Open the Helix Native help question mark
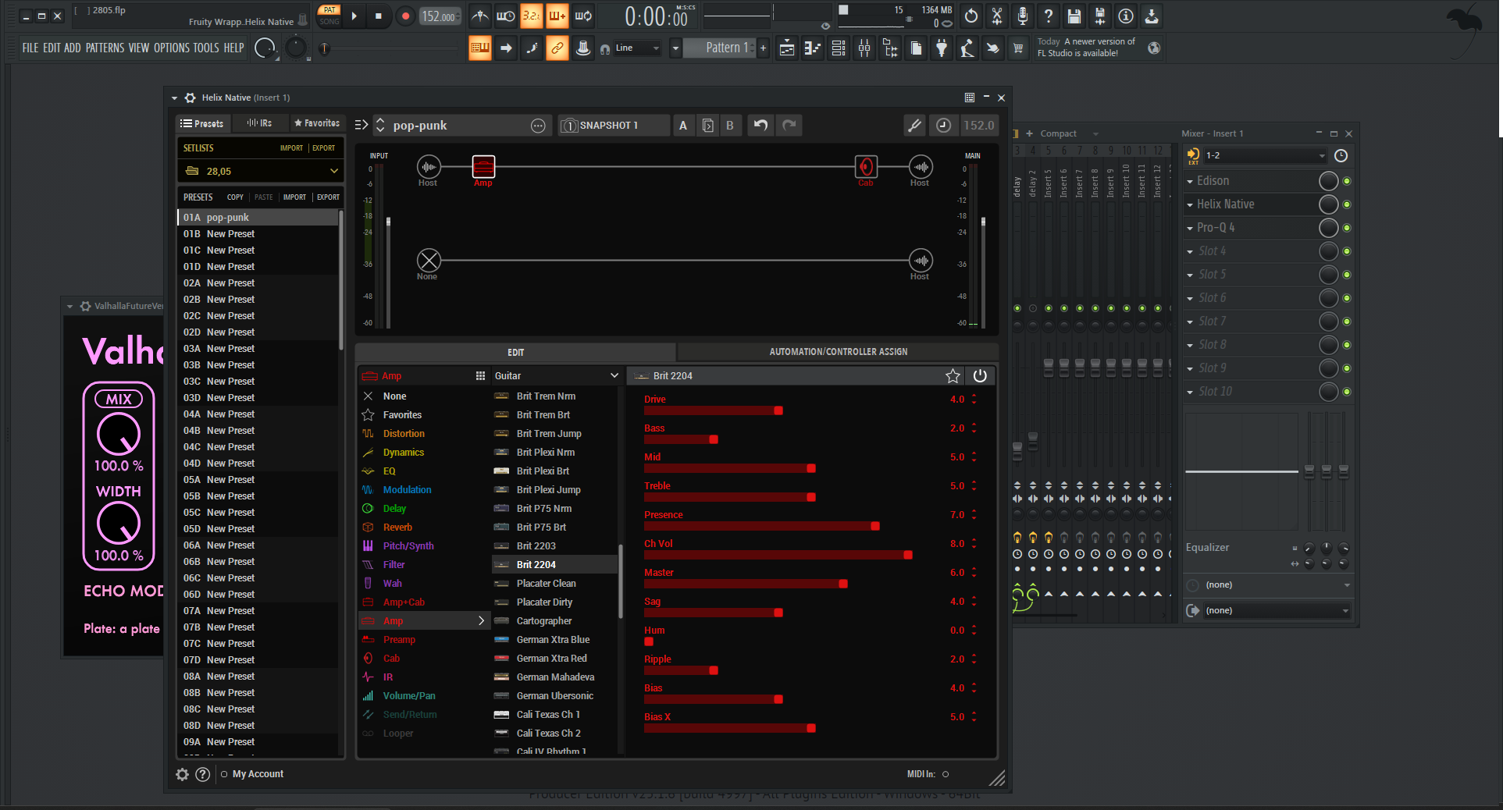The image size is (1503, 810). pyautogui.click(x=202, y=774)
